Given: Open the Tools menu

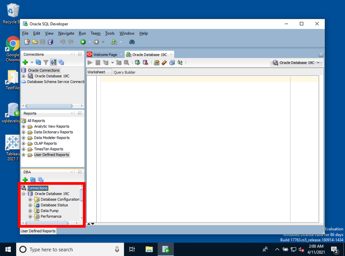Looking at the screenshot, I should pos(110,33).
